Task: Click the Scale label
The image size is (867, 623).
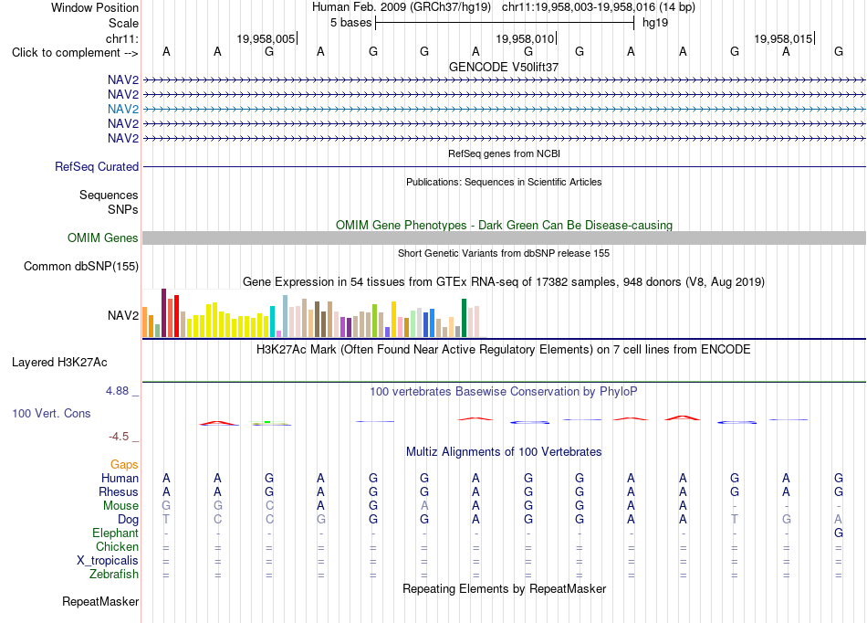Action: coord(123,23)
